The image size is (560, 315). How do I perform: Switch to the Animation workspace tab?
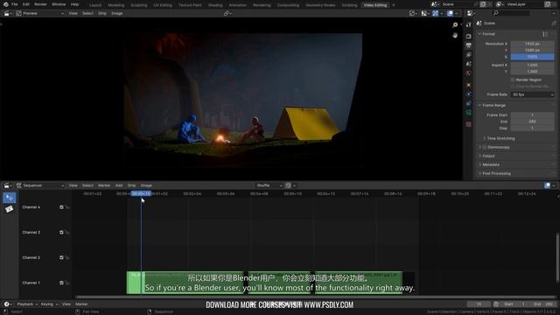point(237,5)
